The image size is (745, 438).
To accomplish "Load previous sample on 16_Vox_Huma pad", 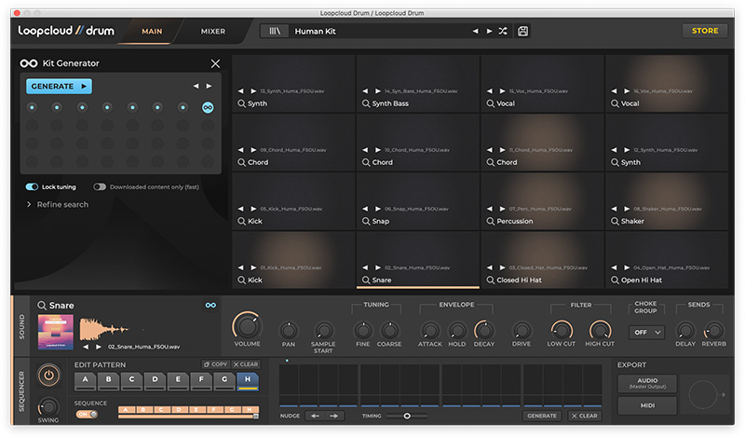I will pos(614,90).
